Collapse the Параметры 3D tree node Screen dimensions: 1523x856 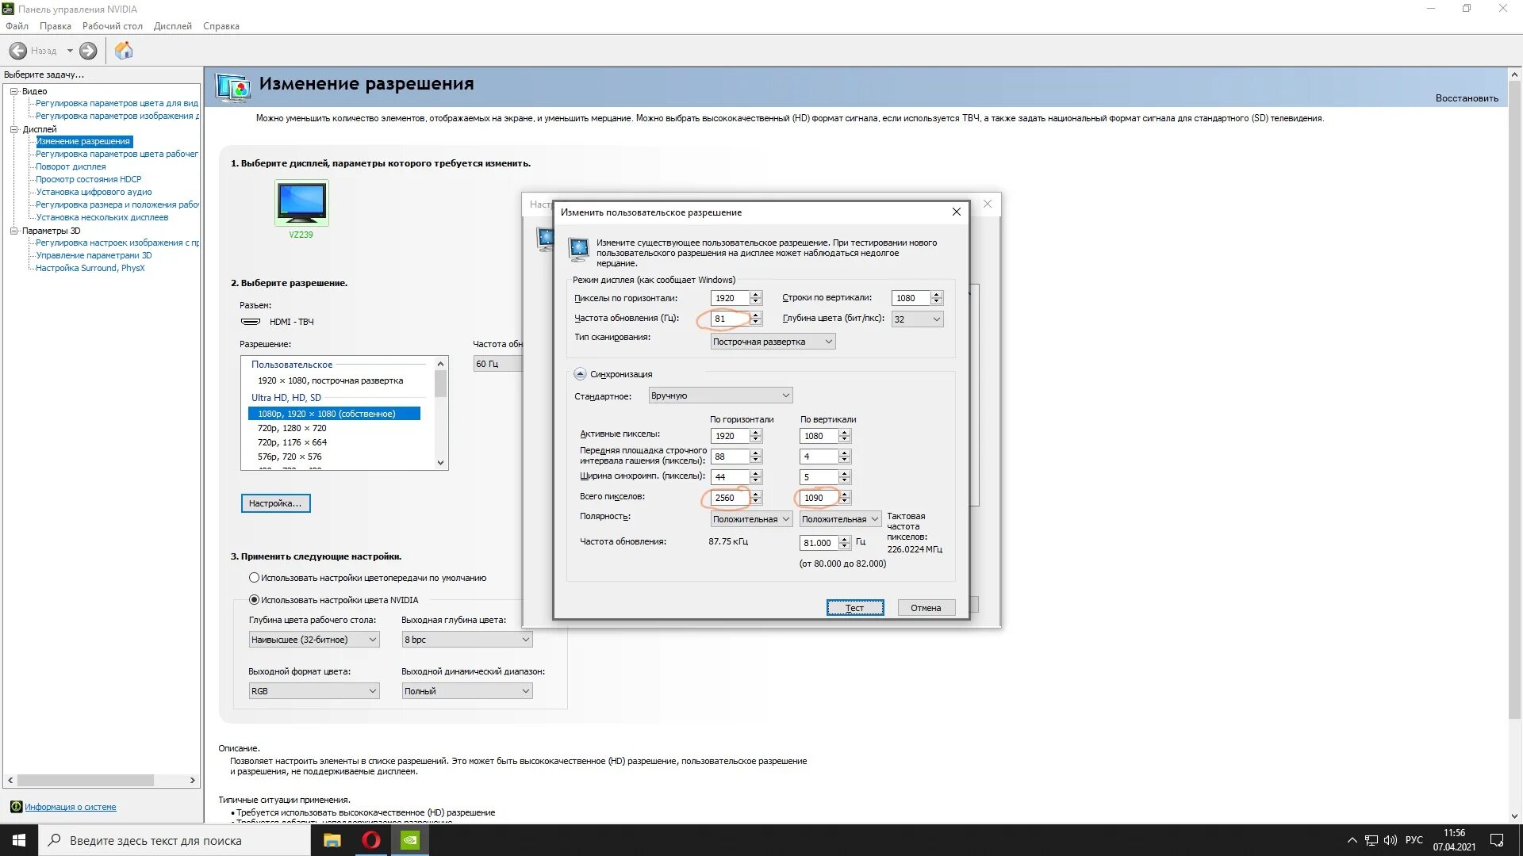pos(13,231)
